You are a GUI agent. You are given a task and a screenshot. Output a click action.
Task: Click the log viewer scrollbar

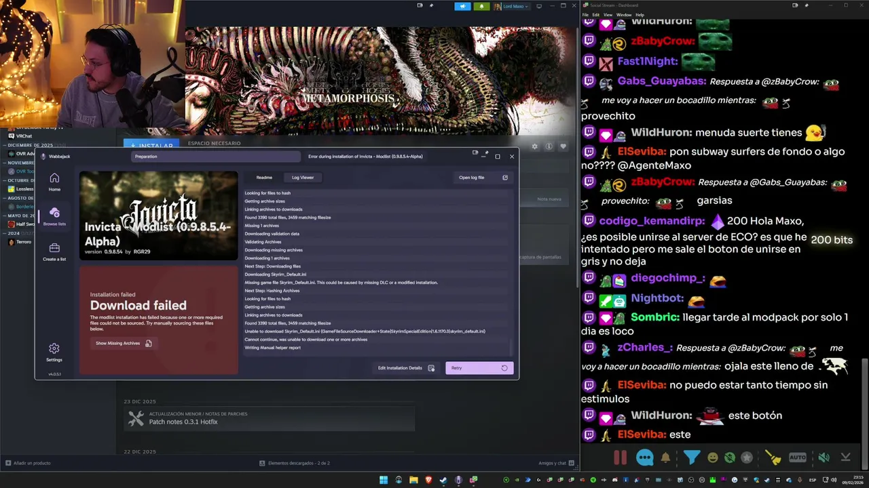(x=511, y=348)
